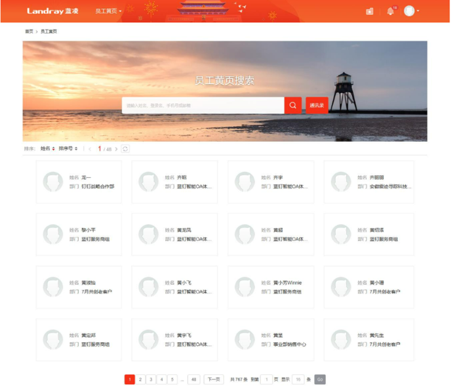Click the employee search input field

point(203,105)
